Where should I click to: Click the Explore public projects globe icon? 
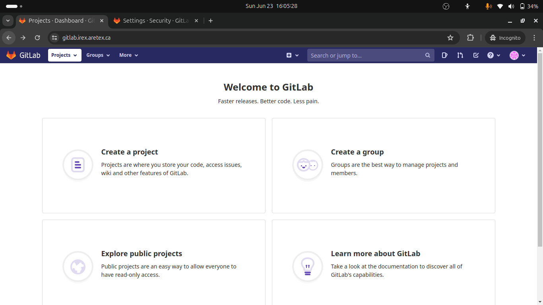click(x=78, y=266)
